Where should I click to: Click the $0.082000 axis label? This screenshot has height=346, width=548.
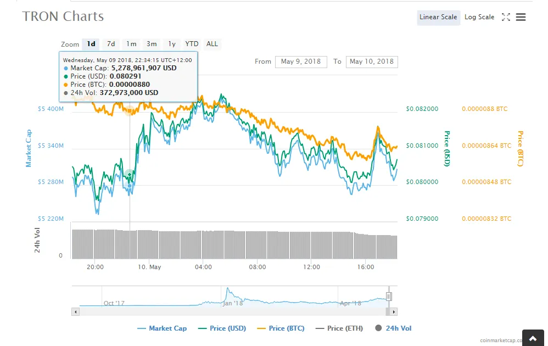click(422, 109)
